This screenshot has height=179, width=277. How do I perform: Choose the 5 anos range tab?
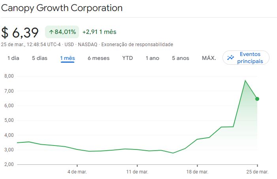tap(181, 58)
